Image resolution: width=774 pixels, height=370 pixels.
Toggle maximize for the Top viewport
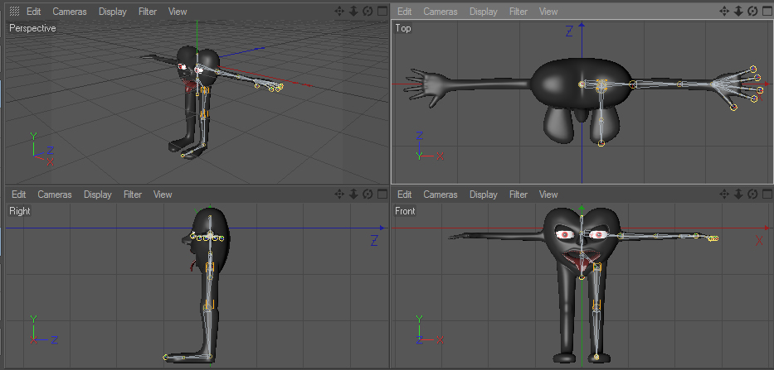click(x=767, y=12)
